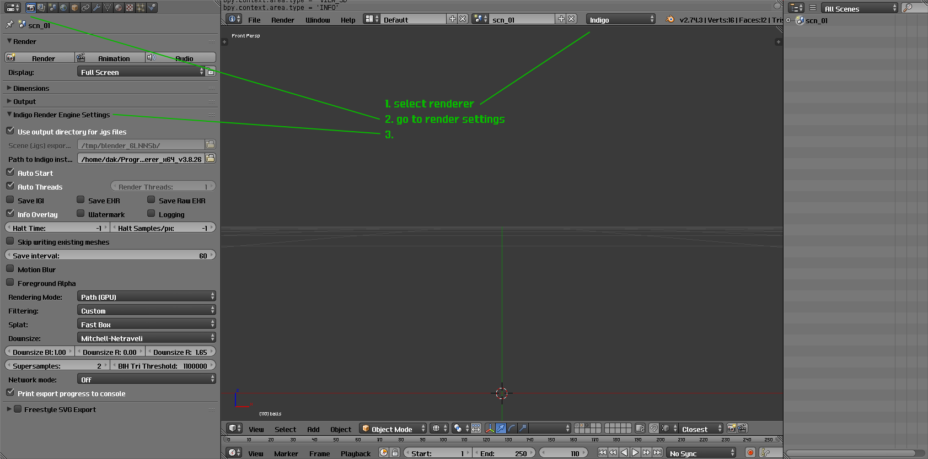
Task: Open the Window menu
Action: [x=318, y=20]
